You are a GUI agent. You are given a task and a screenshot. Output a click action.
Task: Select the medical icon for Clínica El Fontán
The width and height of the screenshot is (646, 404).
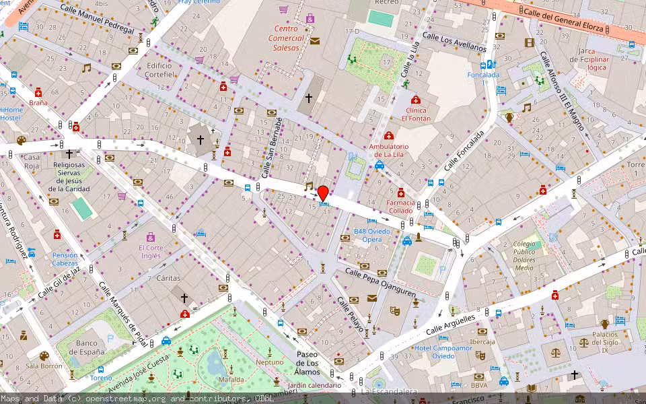click(416, 100)
